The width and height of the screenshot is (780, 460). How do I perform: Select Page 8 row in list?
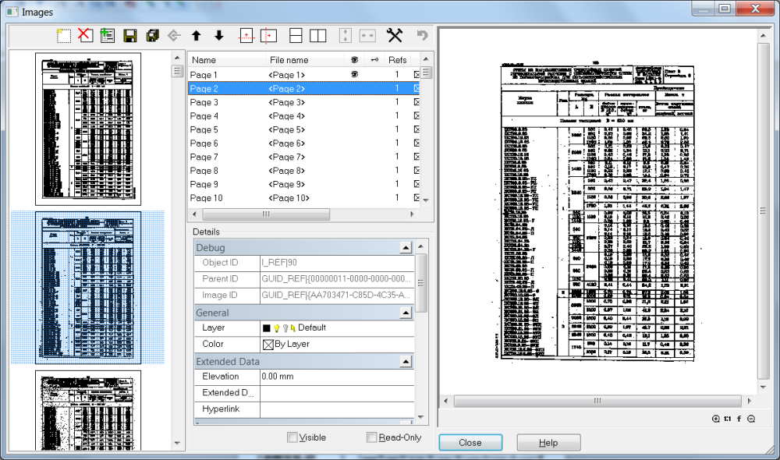303,171
